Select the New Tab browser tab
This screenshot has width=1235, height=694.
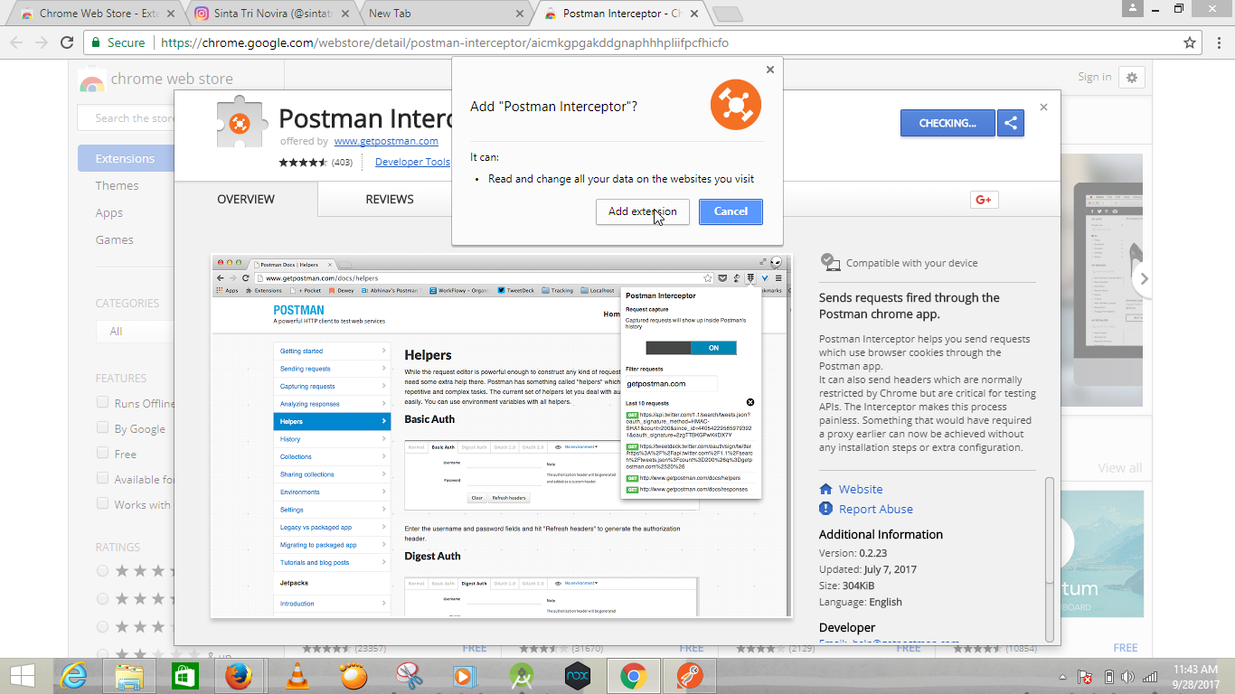[420, 14]
